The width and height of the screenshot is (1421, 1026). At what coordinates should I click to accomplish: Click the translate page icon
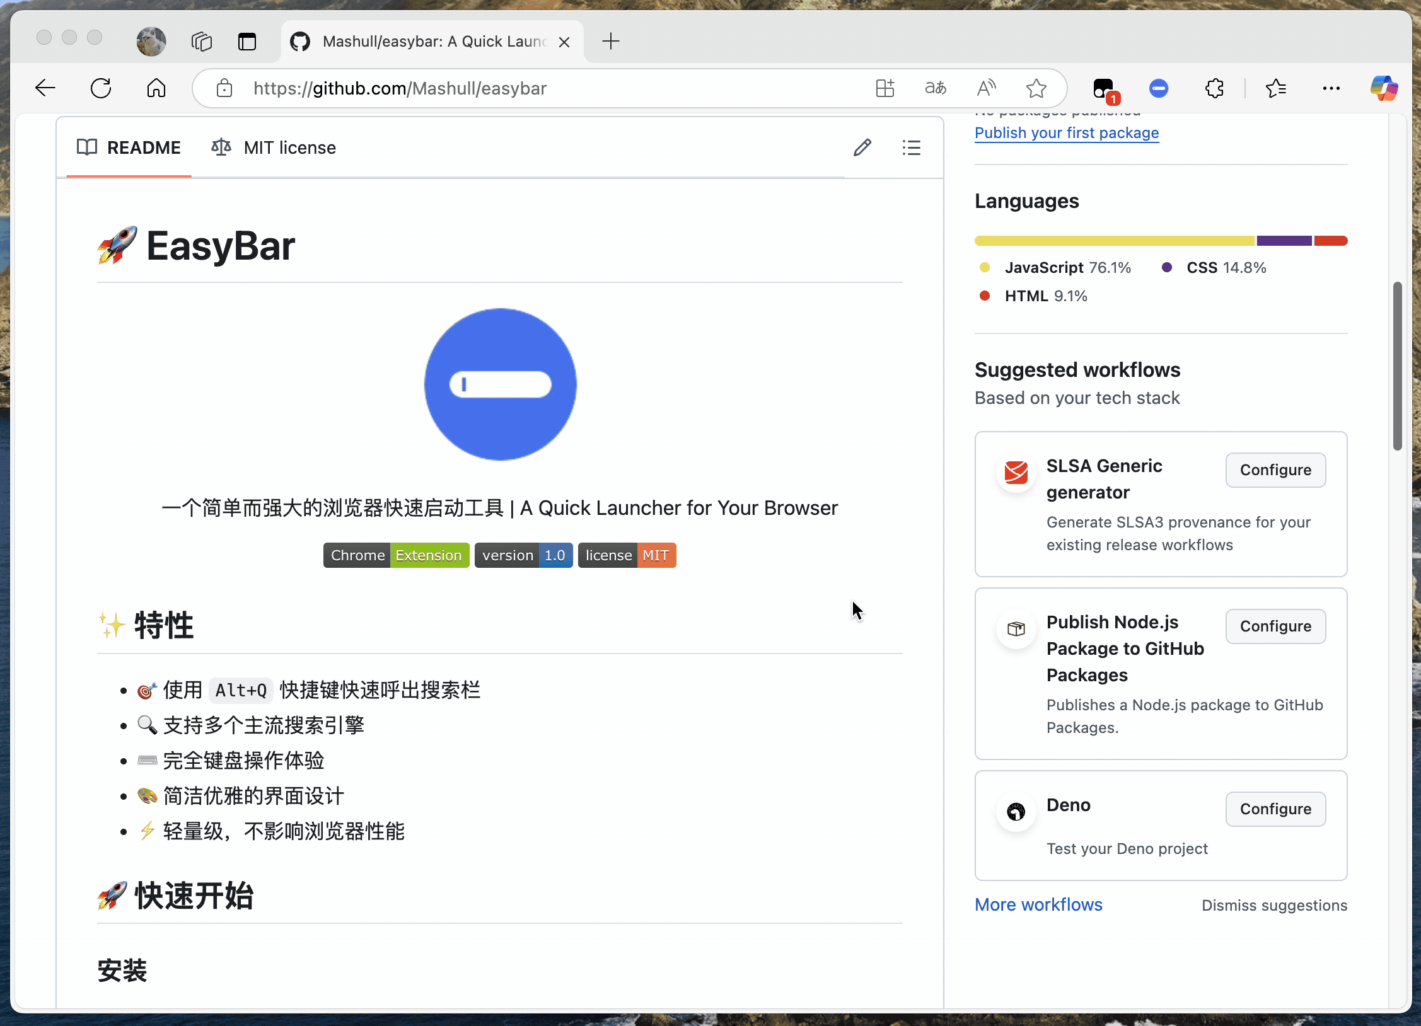coord(936,88)
